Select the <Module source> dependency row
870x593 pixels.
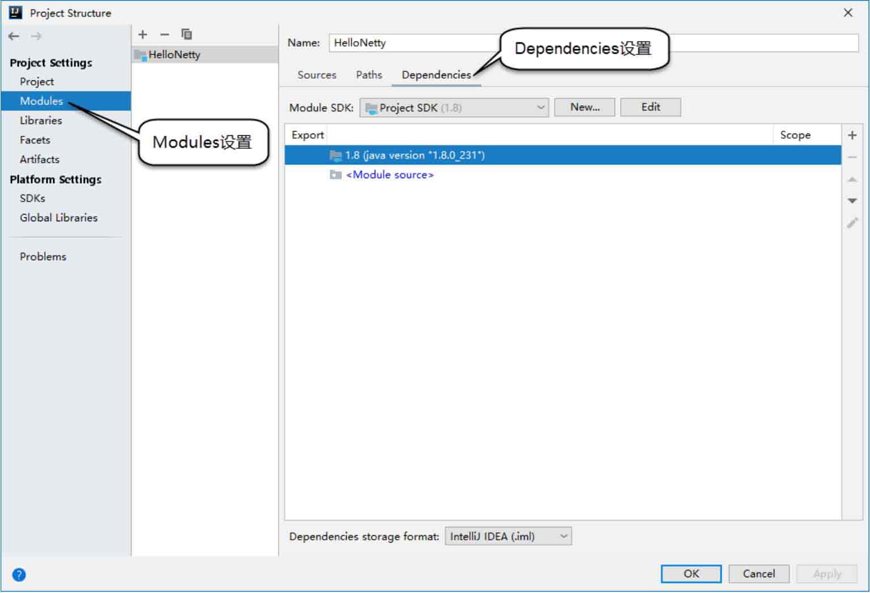point(390,175)
